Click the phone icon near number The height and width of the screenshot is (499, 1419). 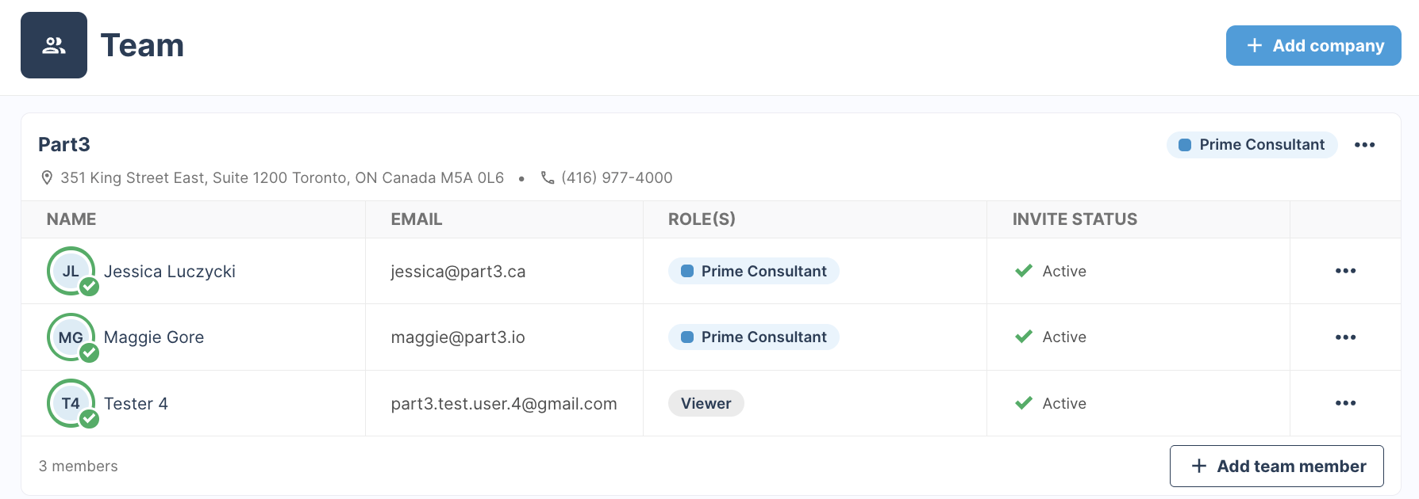548,177
